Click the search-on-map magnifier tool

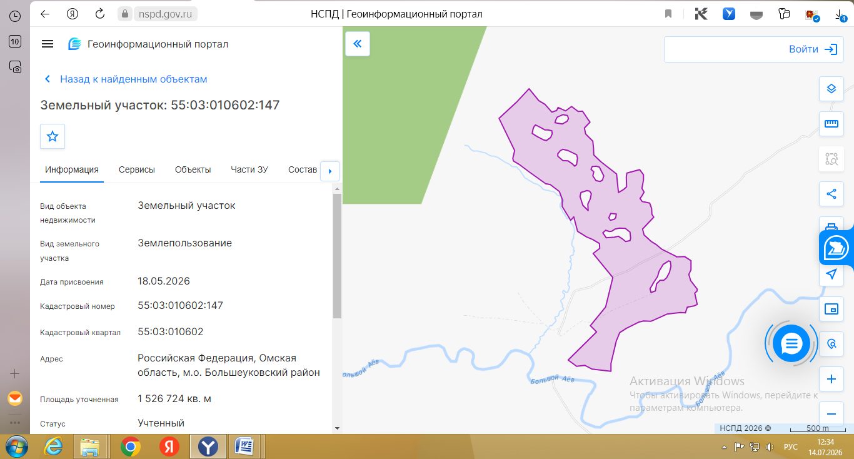pos(831,344)
